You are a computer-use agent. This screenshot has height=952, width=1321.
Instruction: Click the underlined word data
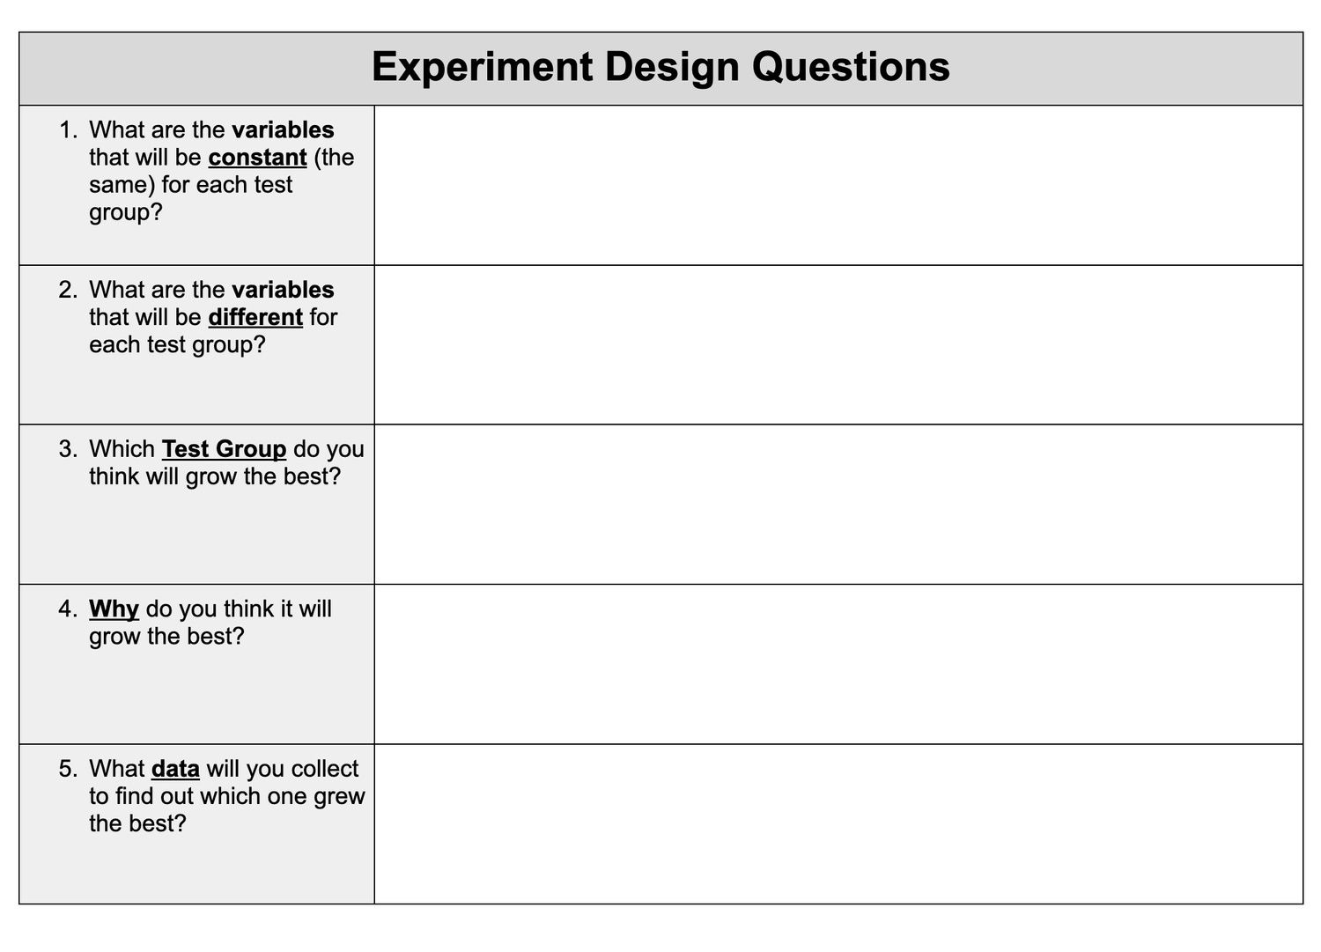pyautogui.click(x=175, y=769)
